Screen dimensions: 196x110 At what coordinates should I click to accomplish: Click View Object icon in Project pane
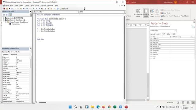(x=7, y=15)
